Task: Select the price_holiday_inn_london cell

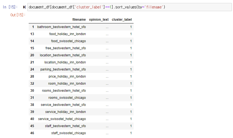Action: (67, 76)
